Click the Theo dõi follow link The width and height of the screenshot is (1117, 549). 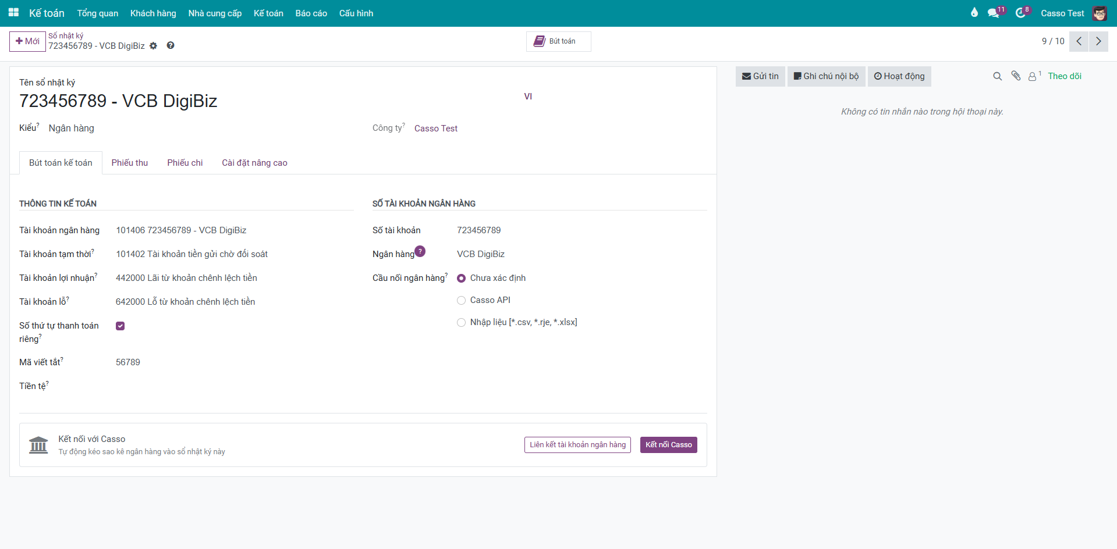(x=1065, y=76)
